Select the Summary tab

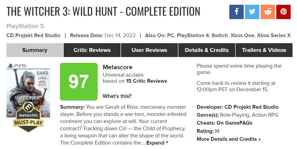[x=35, y=50]
